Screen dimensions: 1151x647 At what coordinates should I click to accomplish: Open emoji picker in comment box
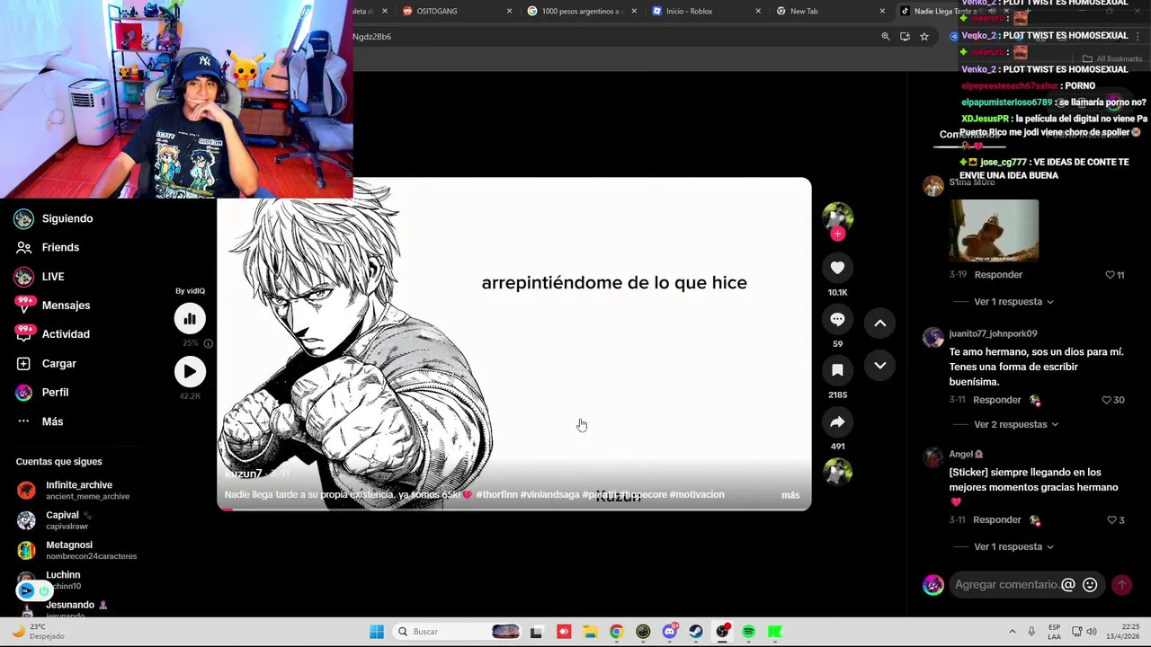click(1090, 585)
